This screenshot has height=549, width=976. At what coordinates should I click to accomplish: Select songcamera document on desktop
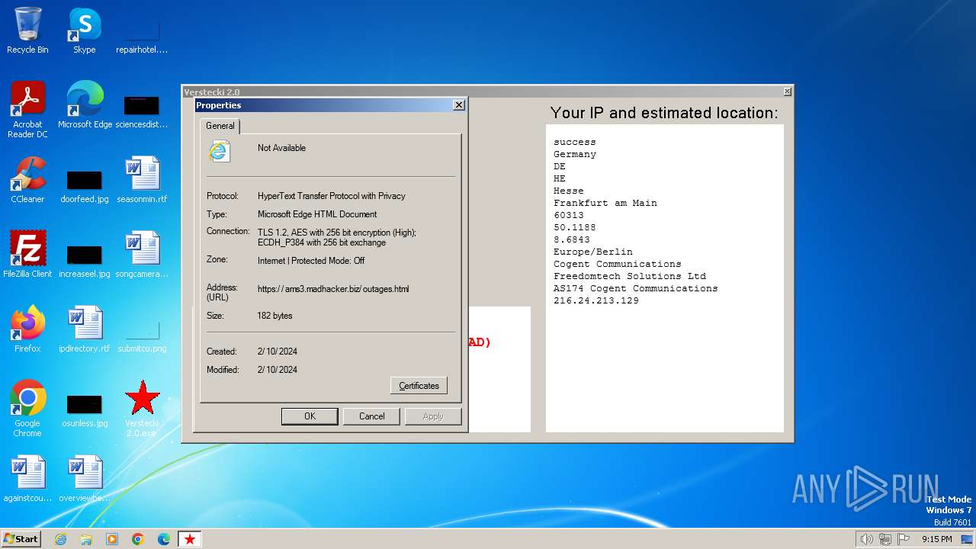point(142,254)
